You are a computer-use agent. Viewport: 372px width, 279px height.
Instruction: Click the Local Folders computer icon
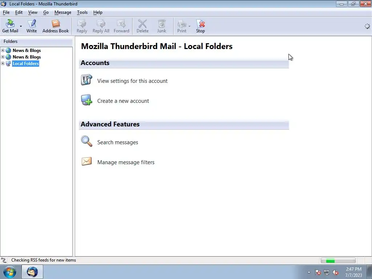[8, 63]
